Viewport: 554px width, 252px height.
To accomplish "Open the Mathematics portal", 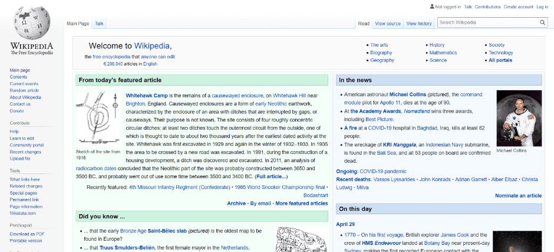I will [443, 53].
